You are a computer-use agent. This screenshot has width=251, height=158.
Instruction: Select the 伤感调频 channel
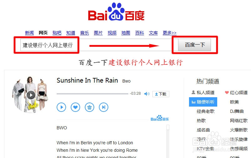point(239,149)
